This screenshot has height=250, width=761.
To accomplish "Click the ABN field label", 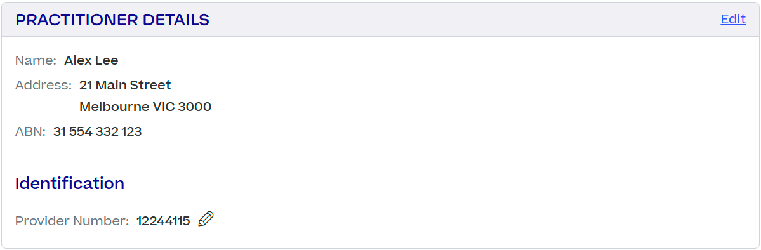I will tap(30, 131).
